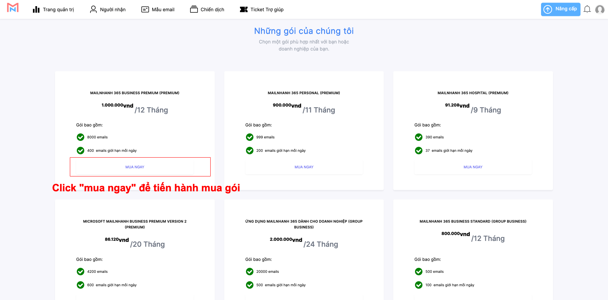This screenshot has width=608, height=300.
Task: Click the Chiến dịch stack icon
Action: pyautogui.click(x=194, y=9)
